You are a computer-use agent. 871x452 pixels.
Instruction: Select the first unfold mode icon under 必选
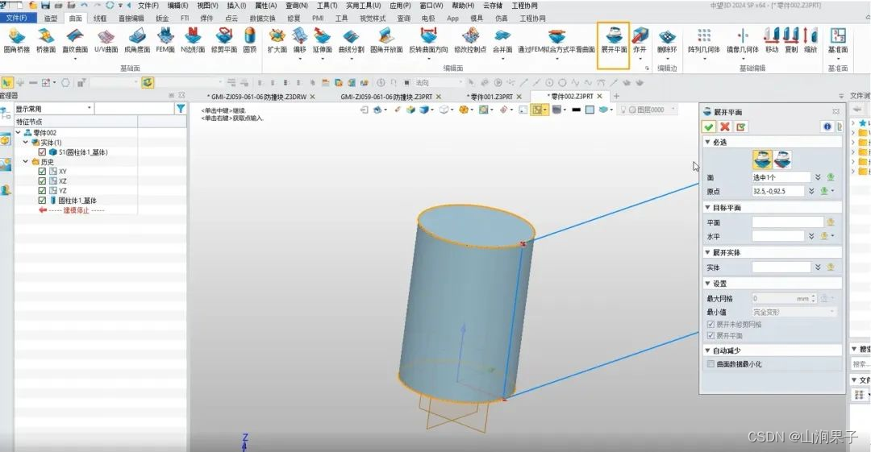(762, 160)
